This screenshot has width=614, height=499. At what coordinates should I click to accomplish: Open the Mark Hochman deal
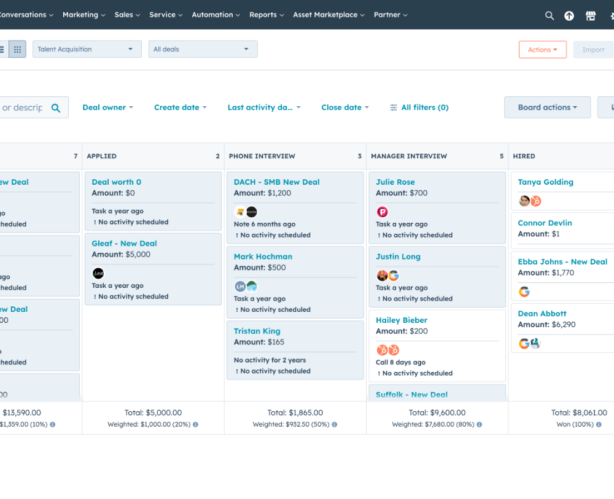pyautogui.click(x=263, y=257)
